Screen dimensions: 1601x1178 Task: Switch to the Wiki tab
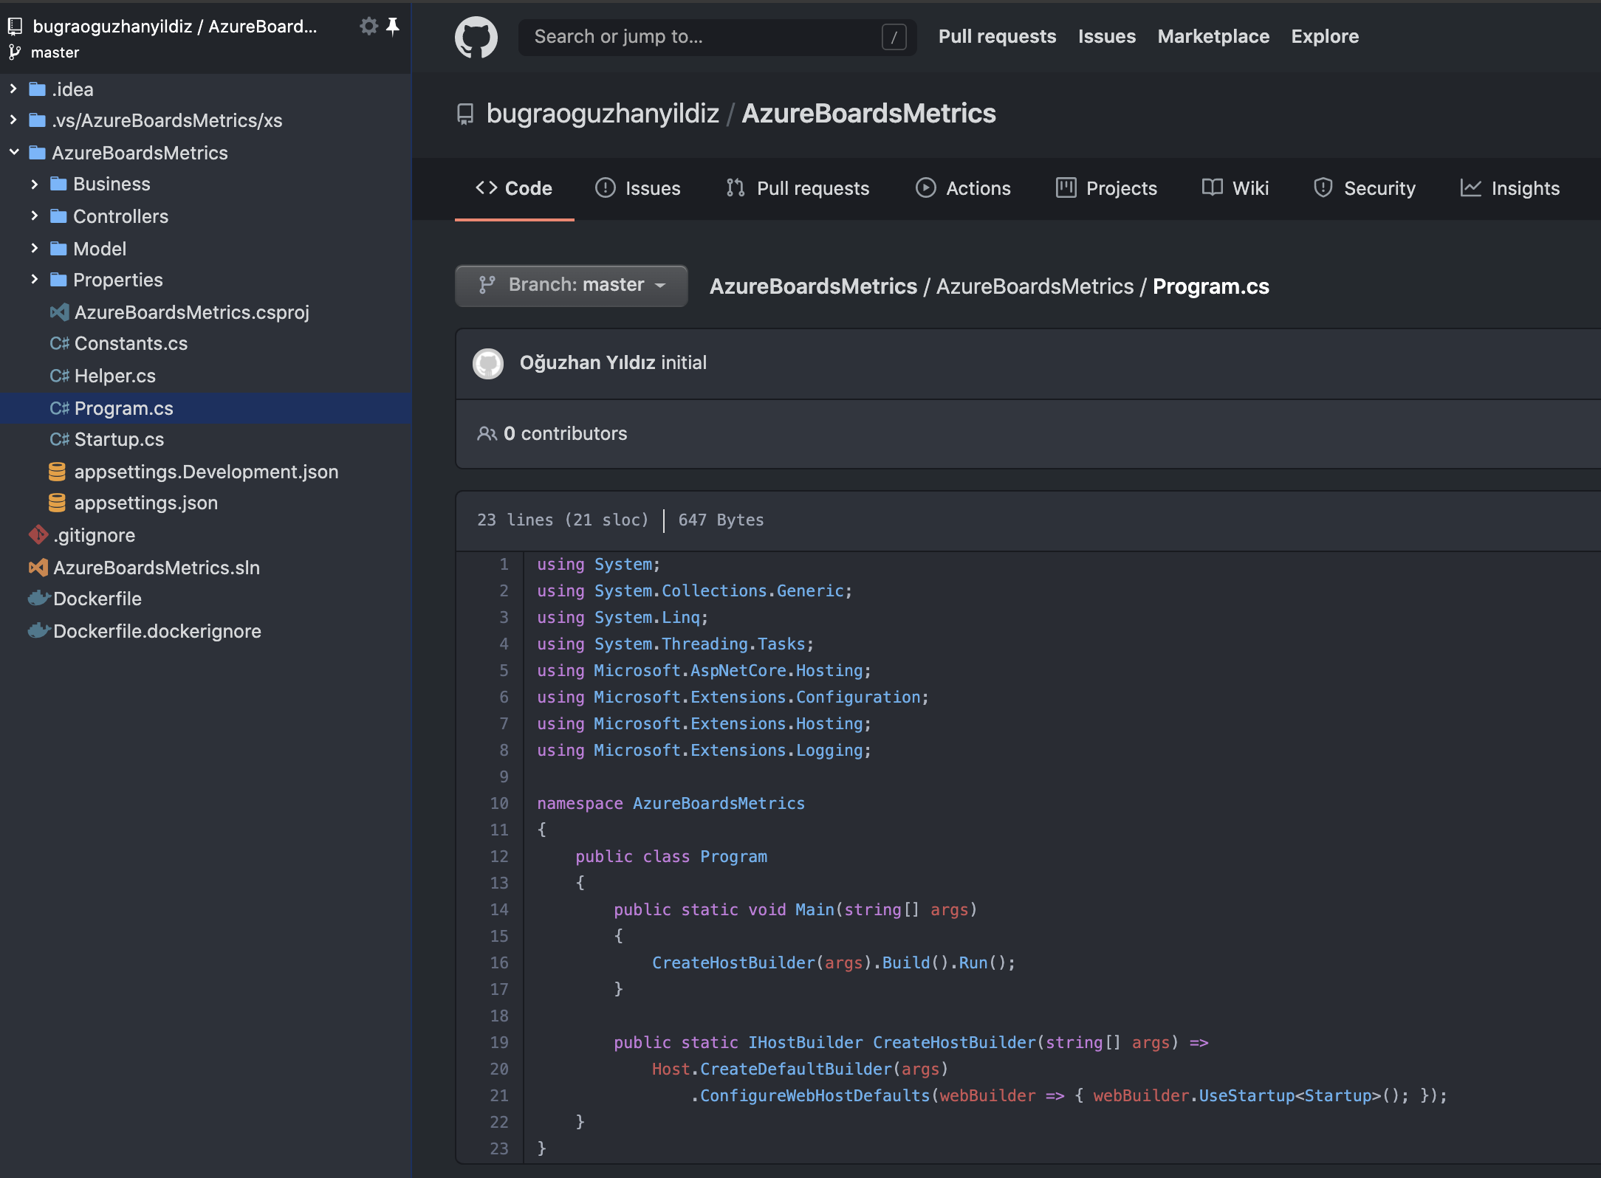(x=1235, y=188)
